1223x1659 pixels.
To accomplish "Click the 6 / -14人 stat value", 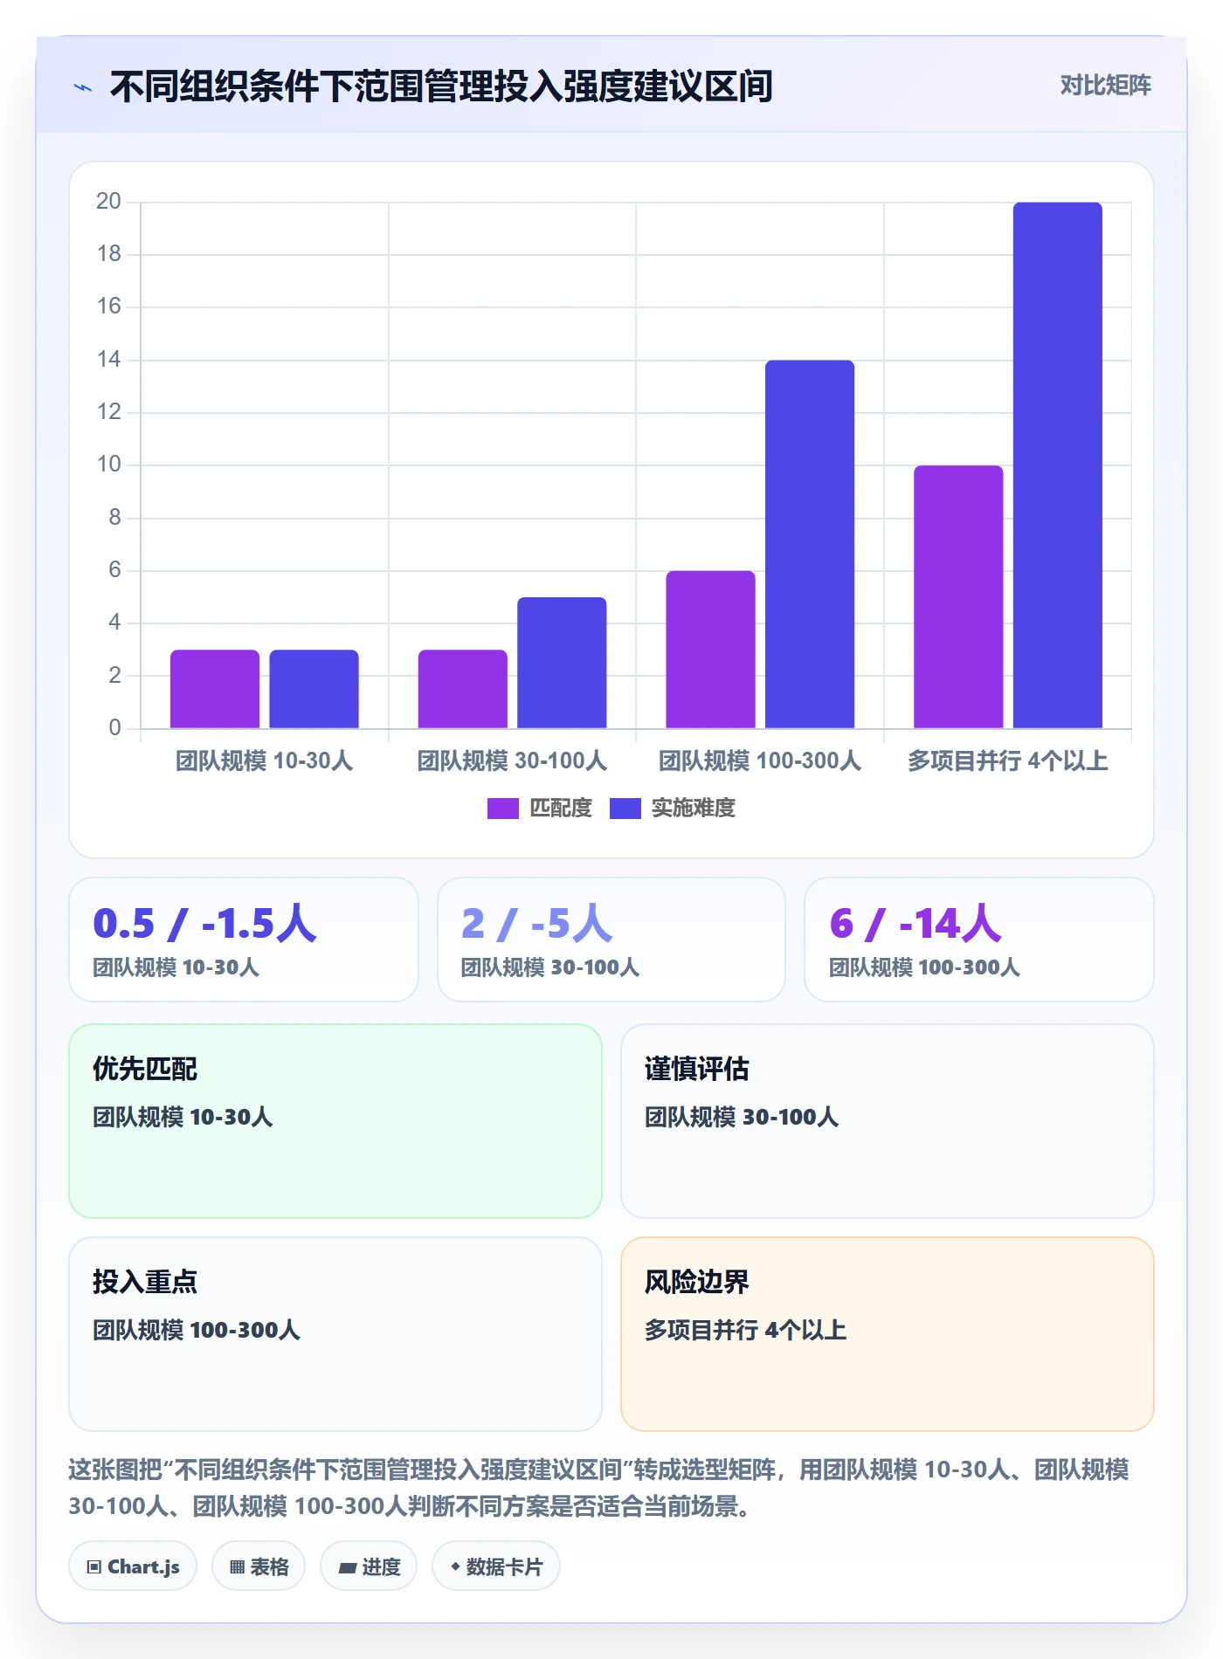I will tap(916, 924).
